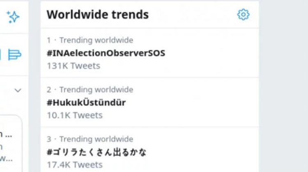The width and height of the screenshot is (308, 172).
Task: Open trends settings gear icon
Action: [243, 15]
